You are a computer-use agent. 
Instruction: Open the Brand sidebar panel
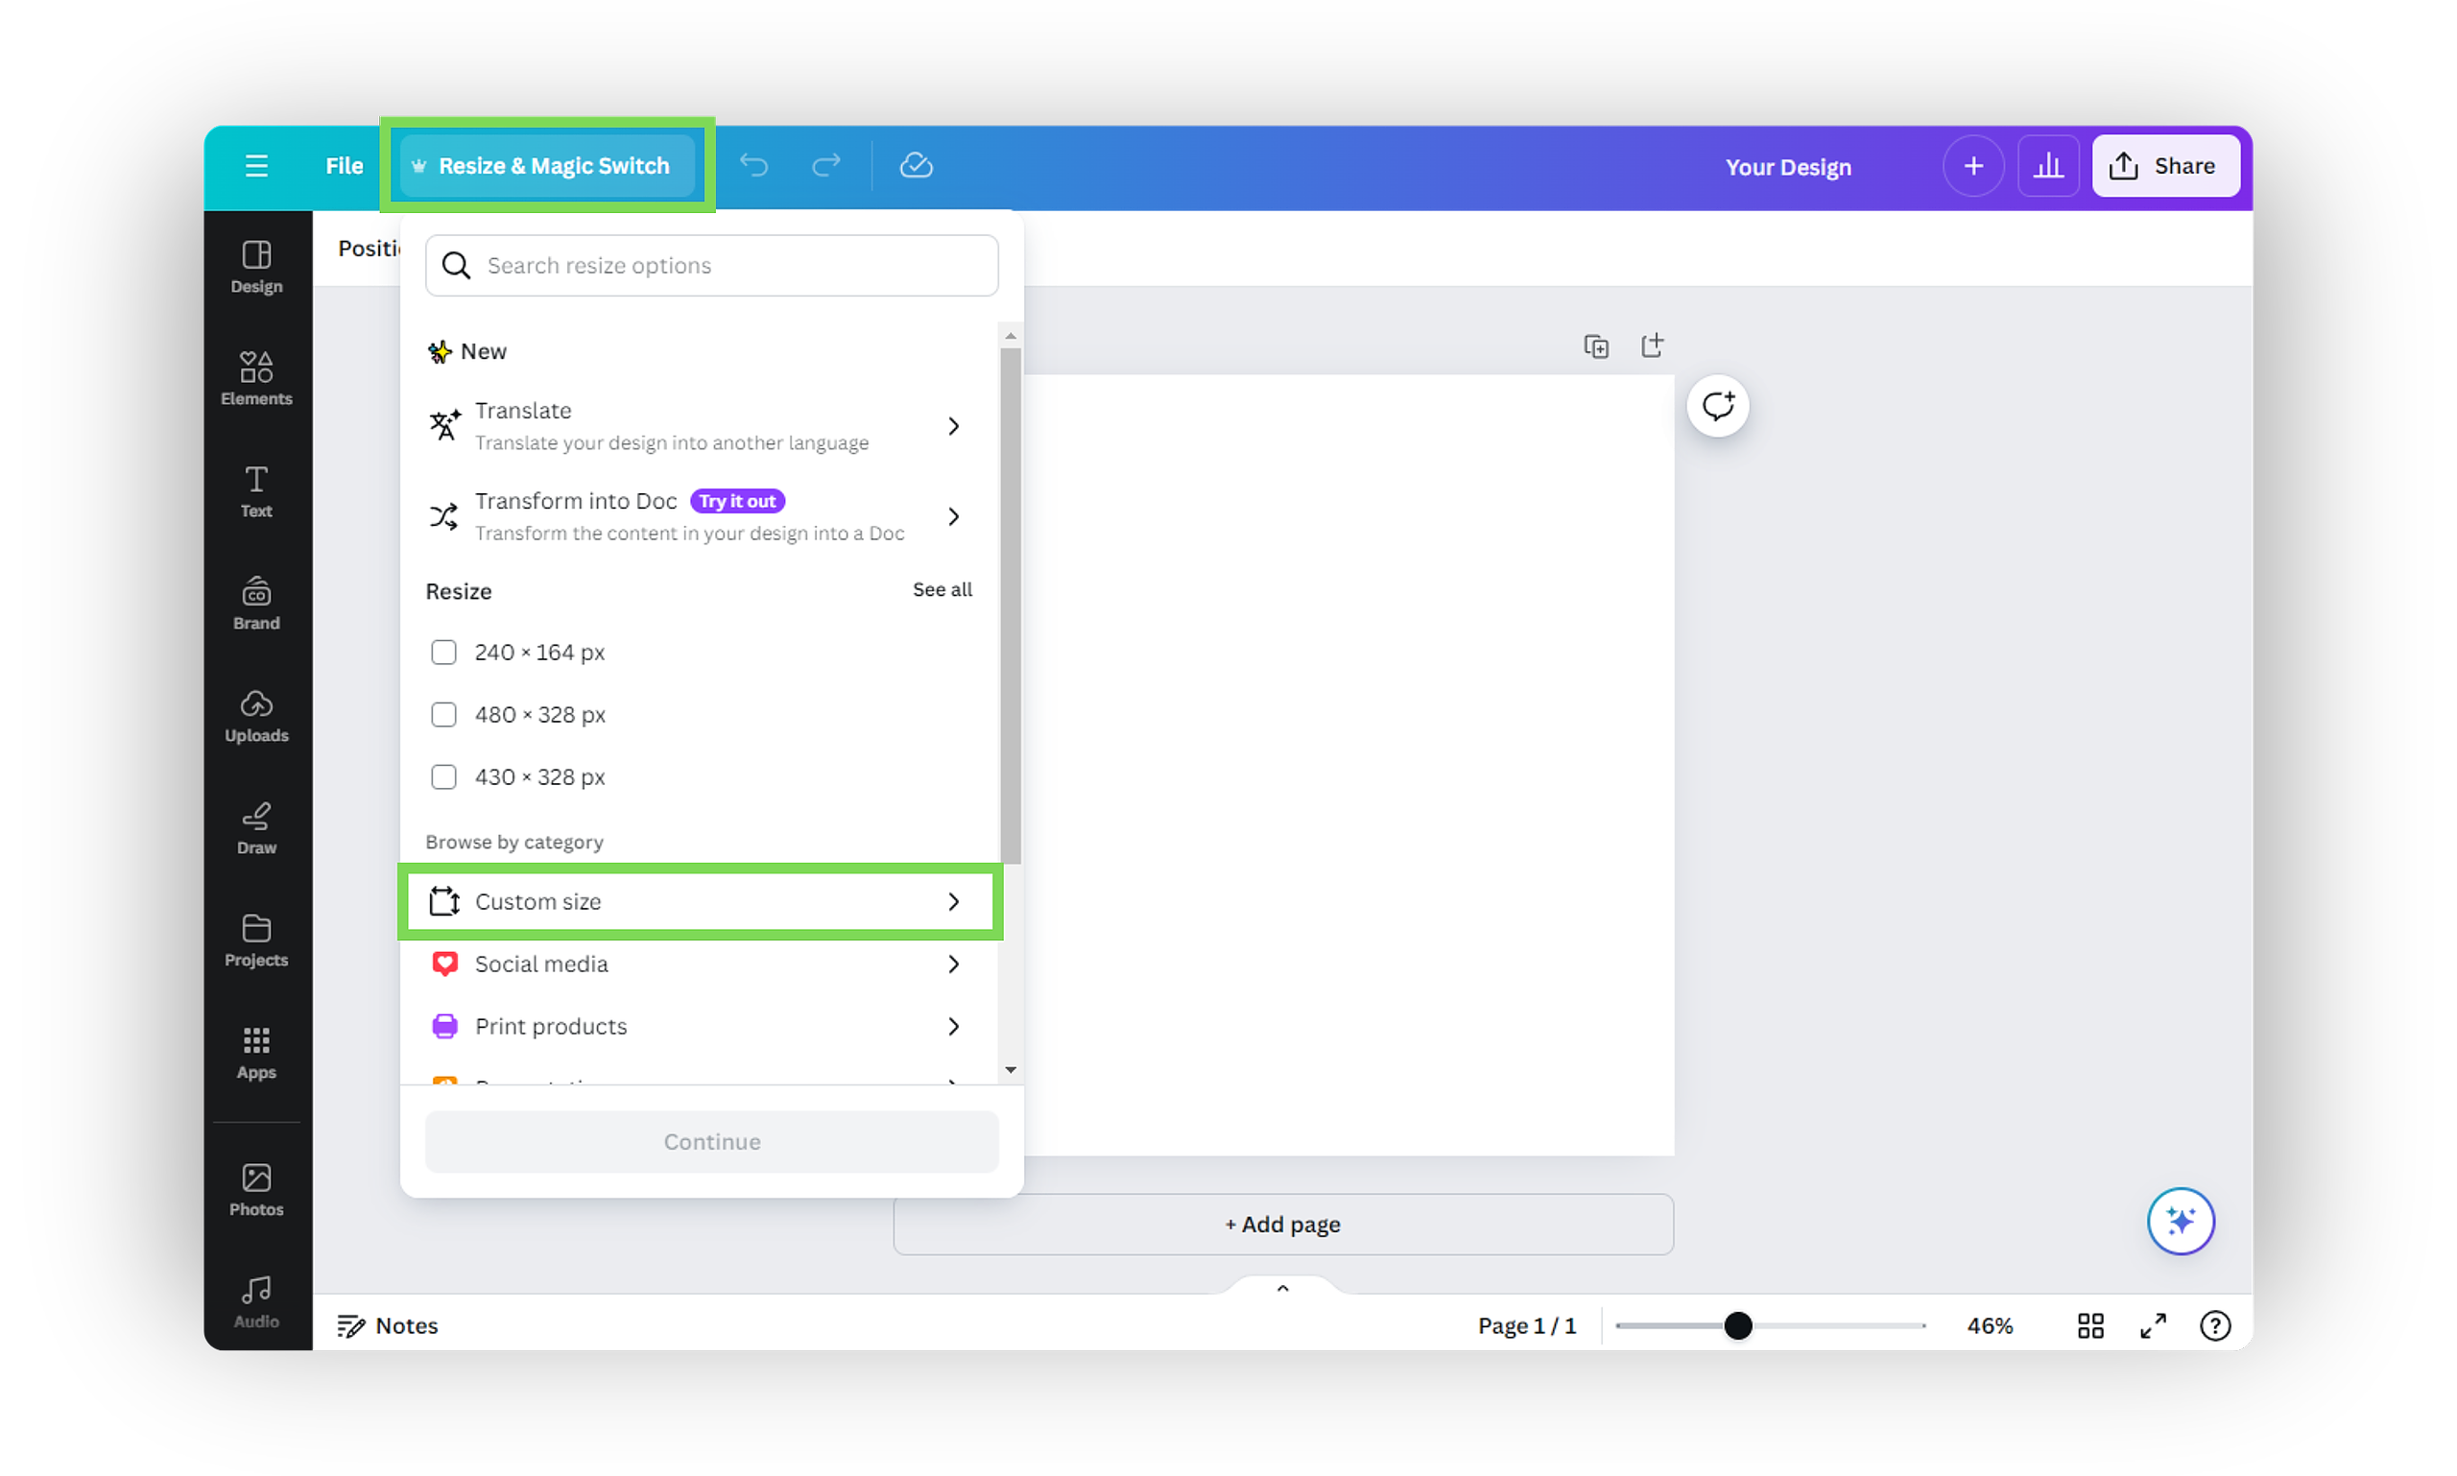tap(256, 604)
